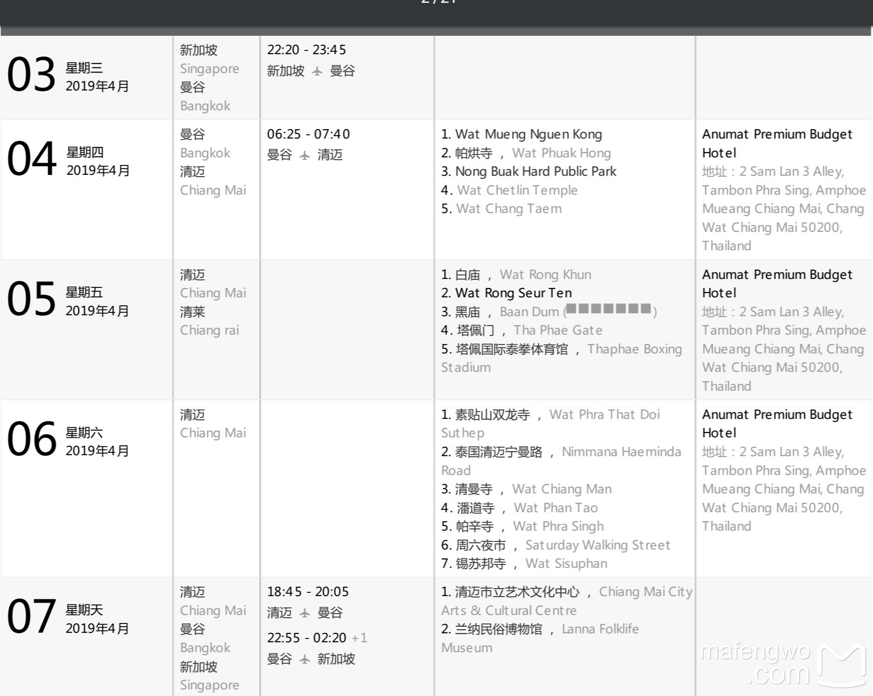
Task: Click 新加坡 Singapore city on day 07
Action: click(x=209, y=676)
